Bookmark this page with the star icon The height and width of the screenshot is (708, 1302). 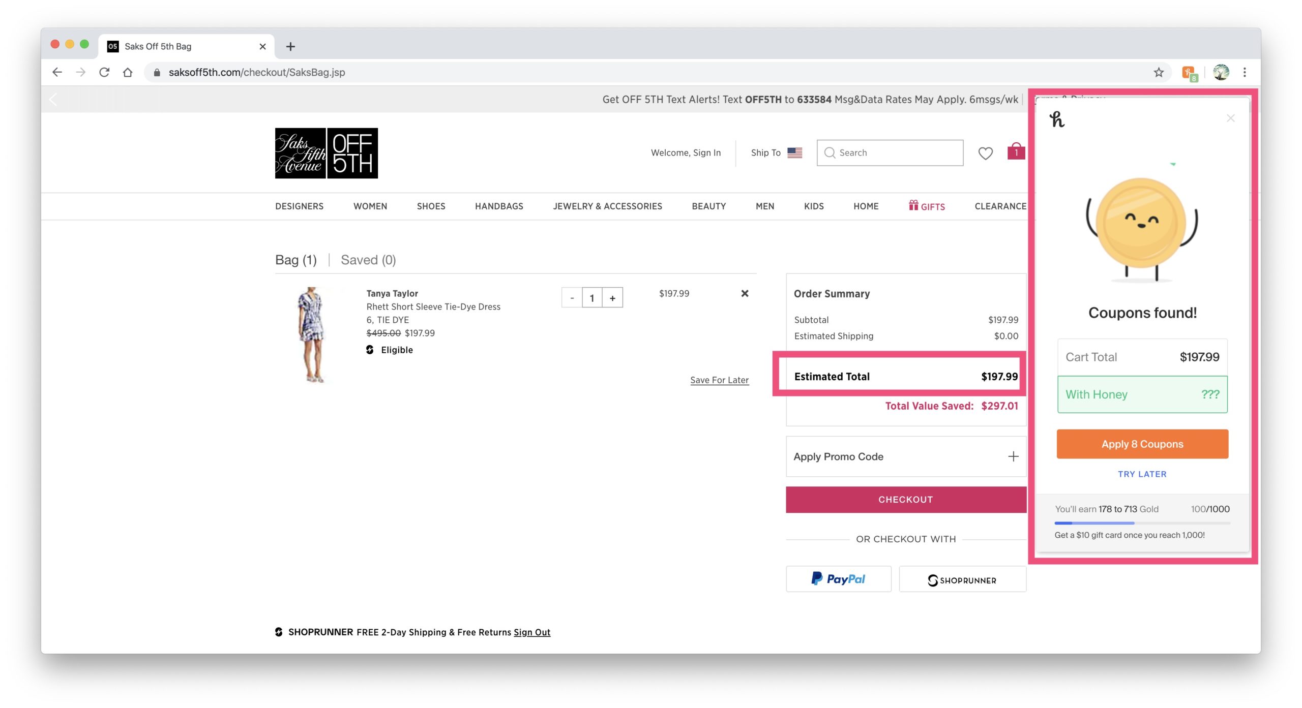1159,72
